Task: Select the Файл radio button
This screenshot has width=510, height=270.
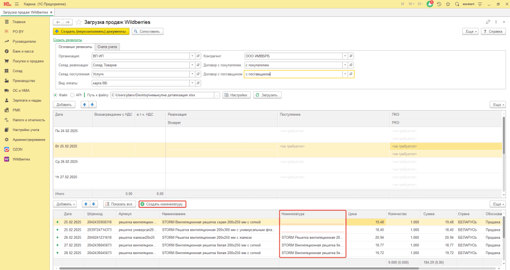Action: point(55,95)
